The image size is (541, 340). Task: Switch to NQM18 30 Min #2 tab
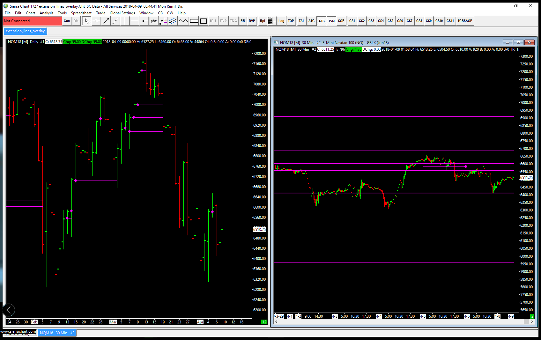click(57, 333)
